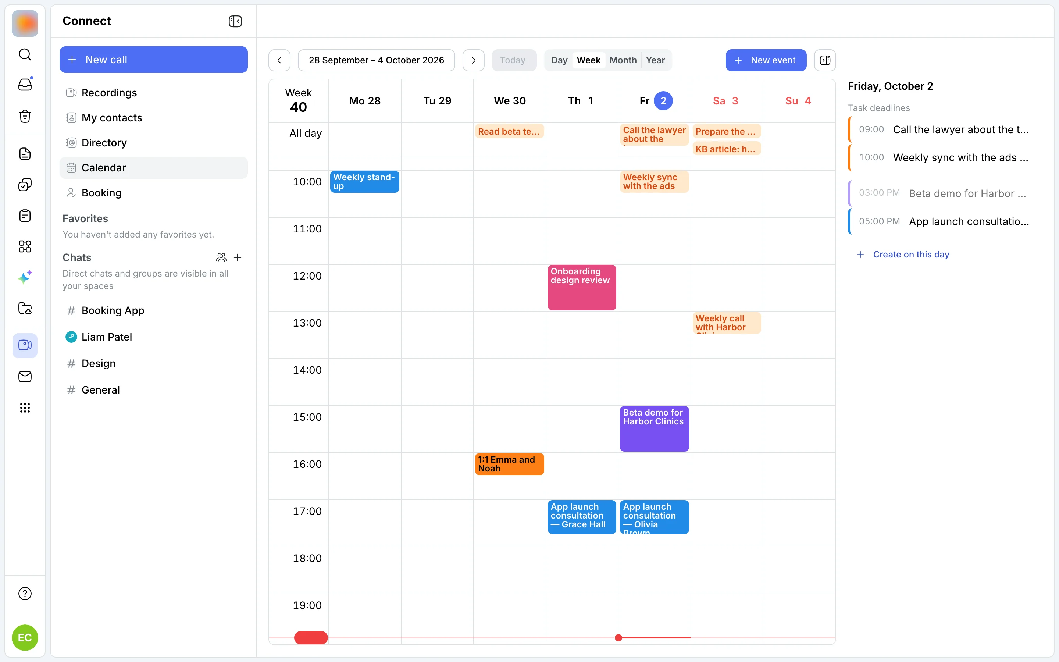The height and width of the screenshot is (662, 1059).
Task: Open the group chats people icon
Action: coord(221,257)
